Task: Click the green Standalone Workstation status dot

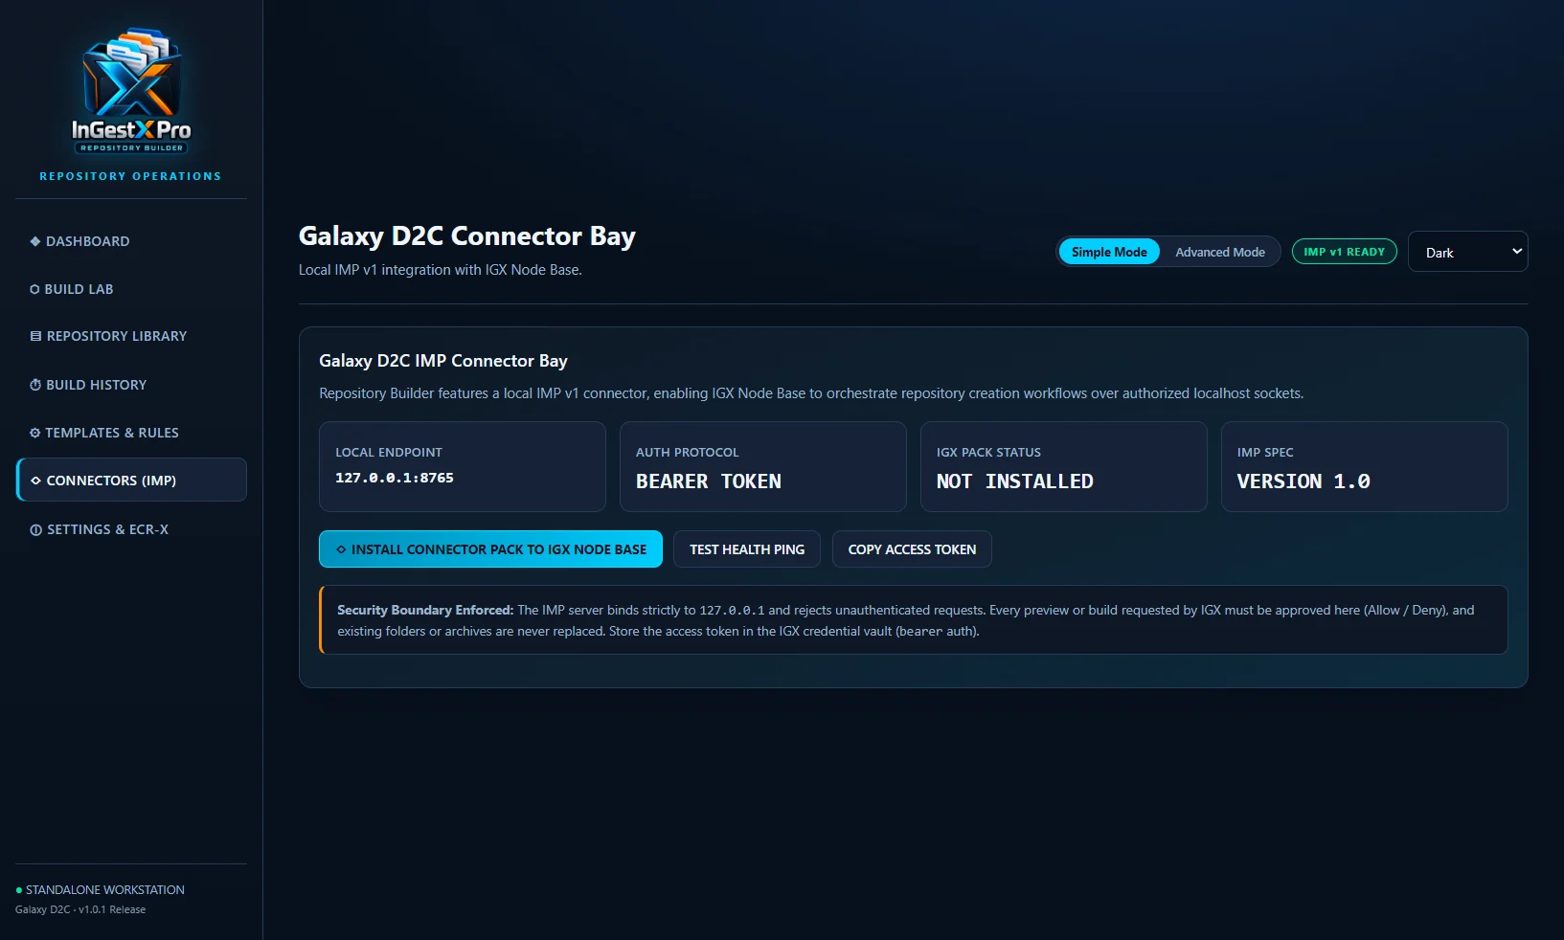Action: (x=19, y=890)
